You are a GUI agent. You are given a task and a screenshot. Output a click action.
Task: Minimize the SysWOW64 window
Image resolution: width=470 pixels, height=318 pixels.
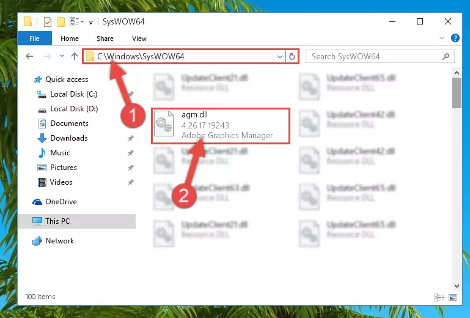click(x=392, y=21)
